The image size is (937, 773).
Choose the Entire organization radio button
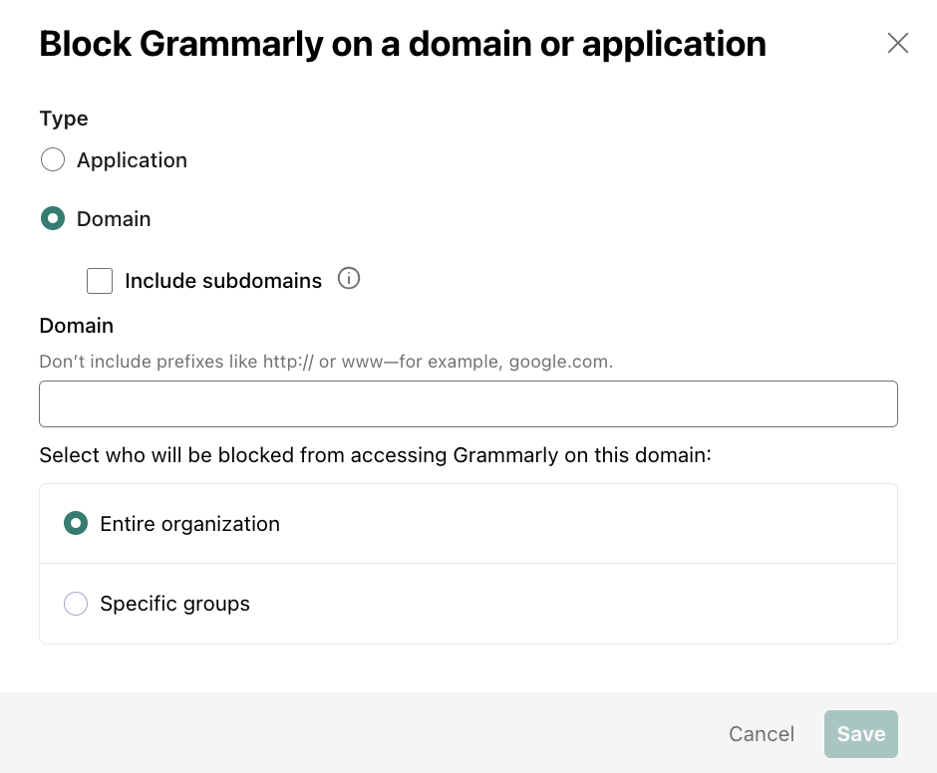click(x=76, y=523)
